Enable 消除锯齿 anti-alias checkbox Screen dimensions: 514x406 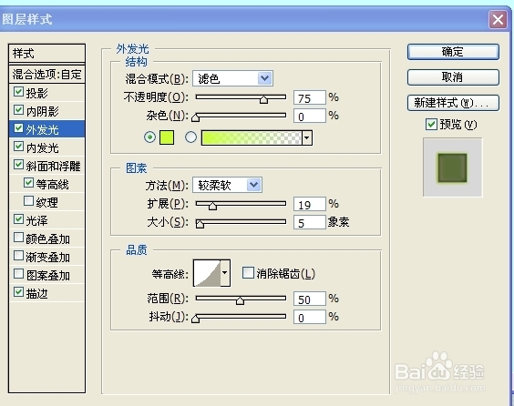(x=248, y=272)
